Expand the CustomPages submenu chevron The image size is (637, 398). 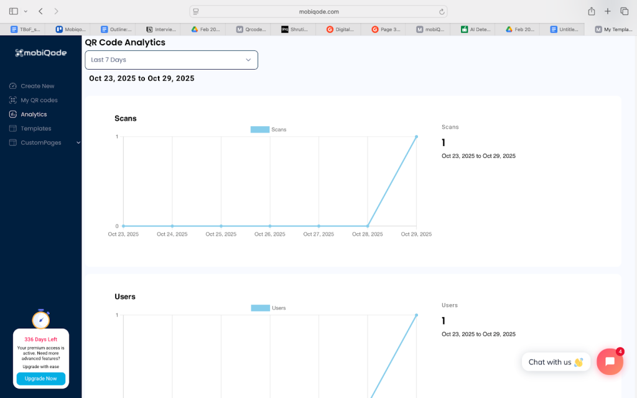[x=78, y=142]
